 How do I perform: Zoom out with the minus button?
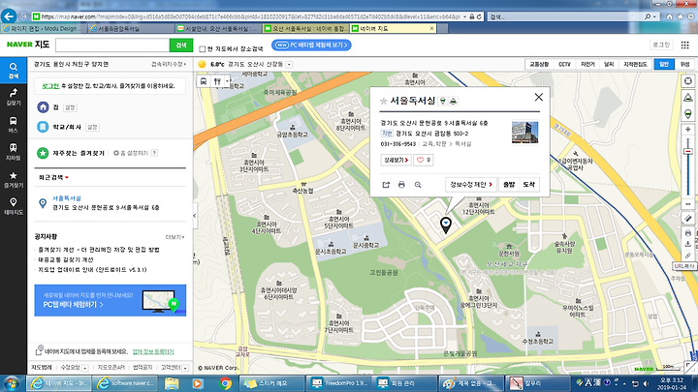click(688, 203)
